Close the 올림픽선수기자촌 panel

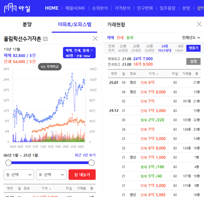tap(95, 38)
